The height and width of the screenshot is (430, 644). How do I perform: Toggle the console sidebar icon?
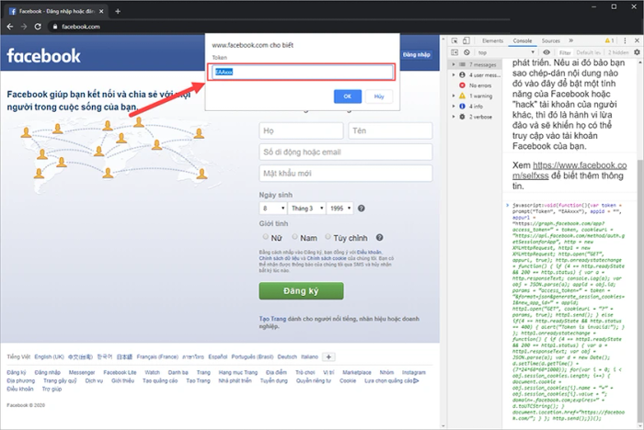(454, 52)
